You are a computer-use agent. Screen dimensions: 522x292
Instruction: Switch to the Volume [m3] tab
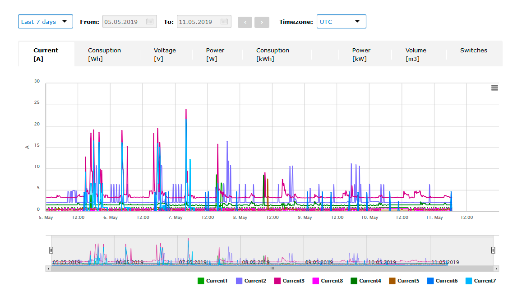416,54
